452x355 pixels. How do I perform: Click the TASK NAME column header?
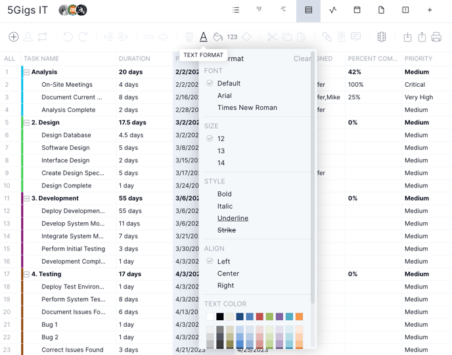pos(41,59)
